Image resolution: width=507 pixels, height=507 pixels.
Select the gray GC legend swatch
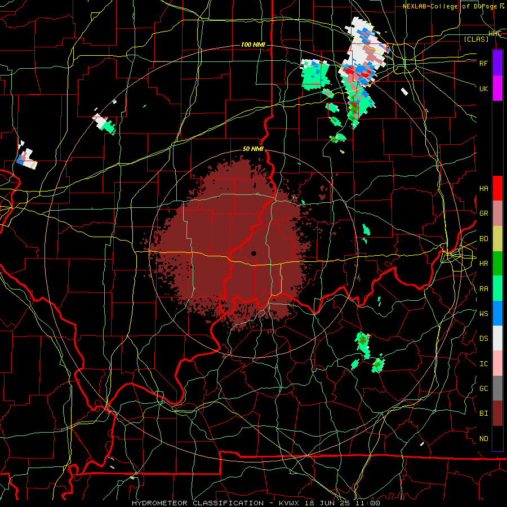click(497, 388)
